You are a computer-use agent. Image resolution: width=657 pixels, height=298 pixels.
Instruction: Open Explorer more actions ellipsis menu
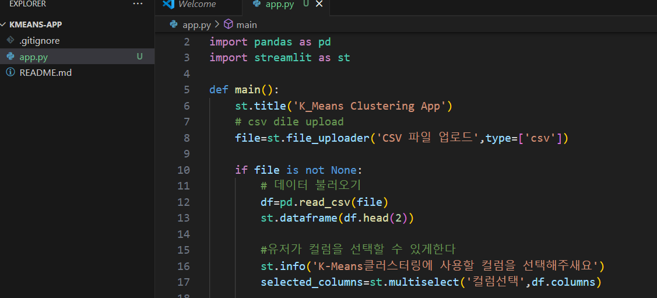[138, 3]
